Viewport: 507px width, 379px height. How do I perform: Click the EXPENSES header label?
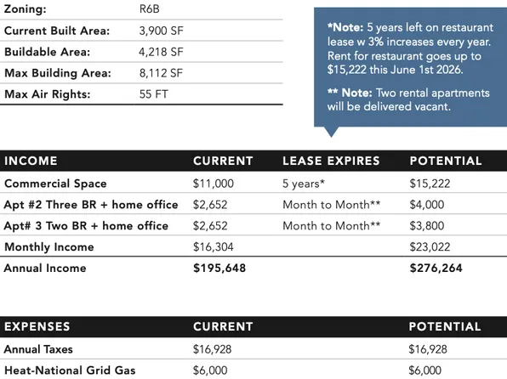[x=37, y=326]
